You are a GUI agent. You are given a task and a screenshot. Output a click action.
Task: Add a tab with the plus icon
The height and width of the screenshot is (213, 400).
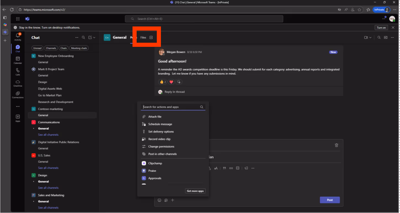[x=151, y=37]
